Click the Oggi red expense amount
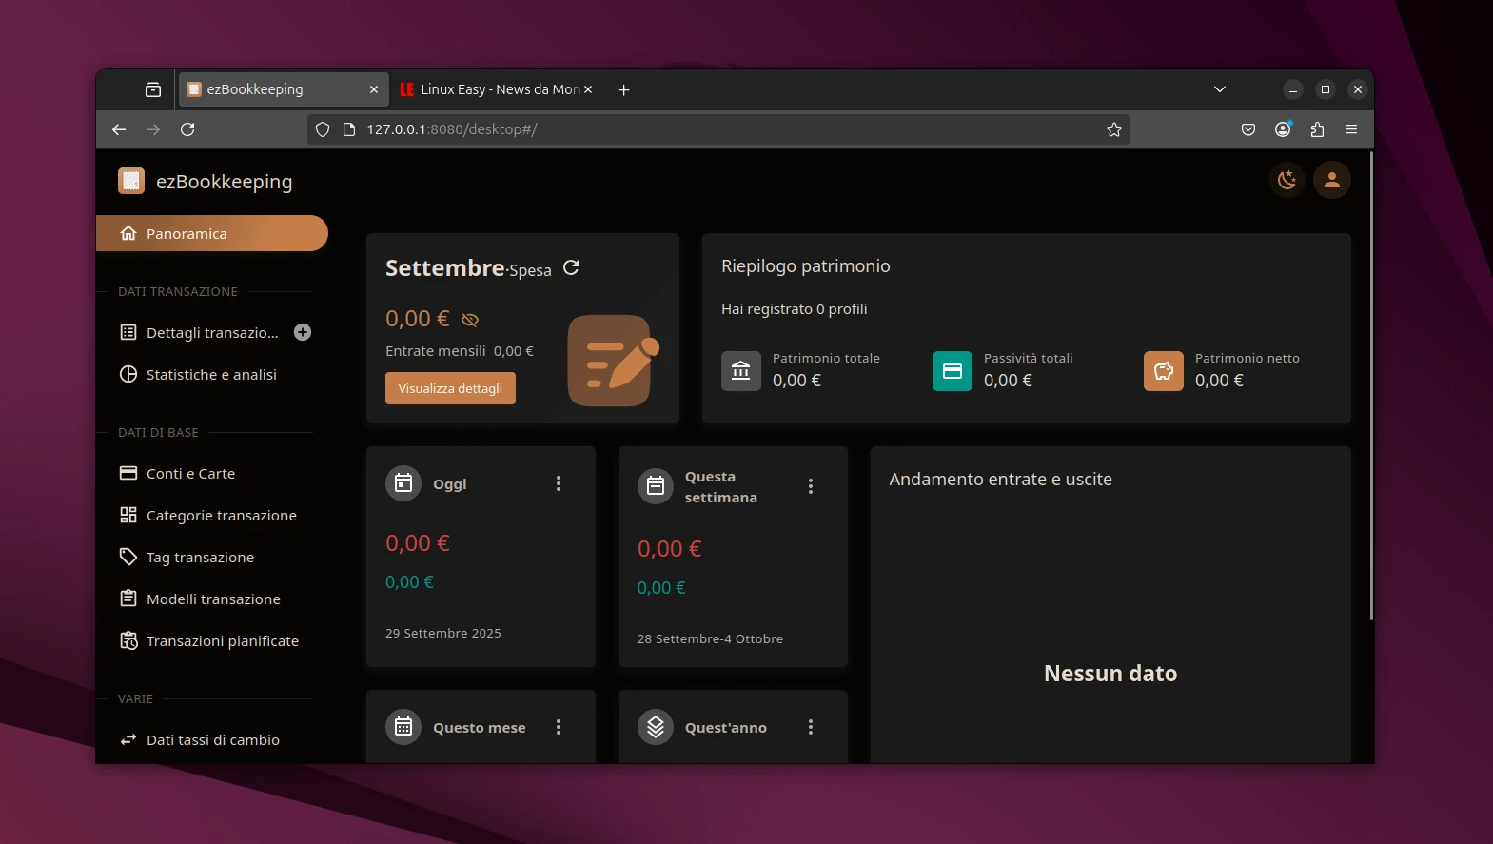This screenshot has width=1493, height=844. click(418, 543)
